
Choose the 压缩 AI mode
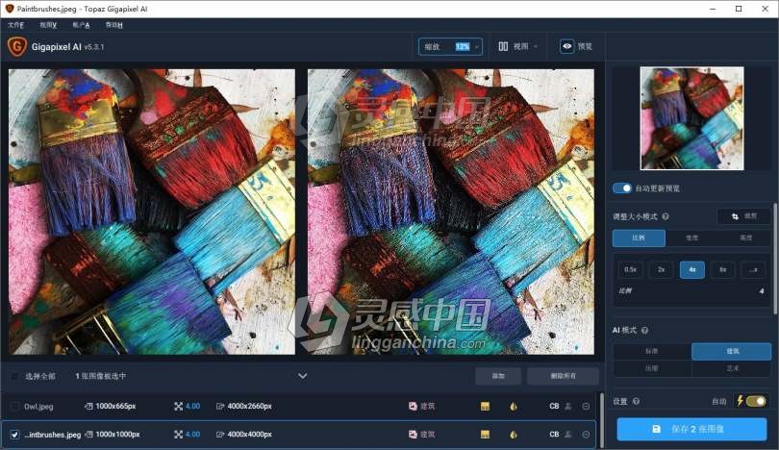[652, 368]
